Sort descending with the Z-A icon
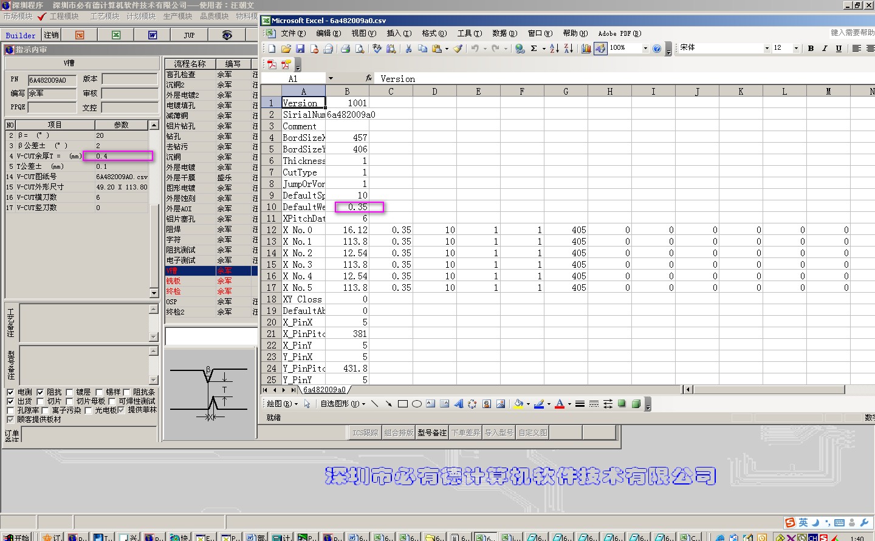 pos(568,49)
